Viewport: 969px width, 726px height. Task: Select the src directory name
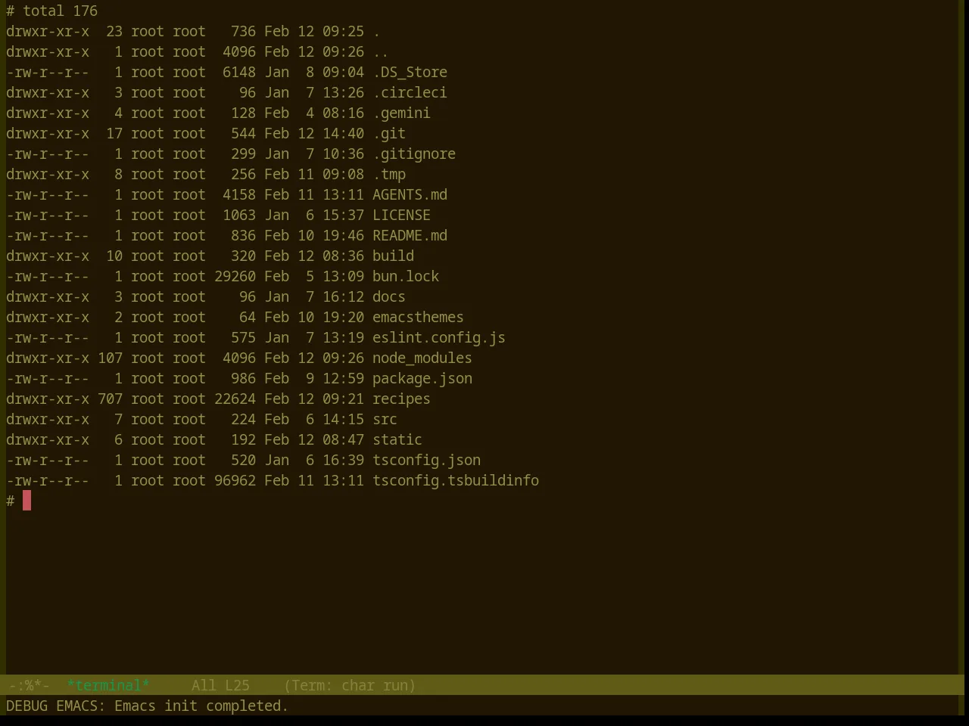[385, 419]
